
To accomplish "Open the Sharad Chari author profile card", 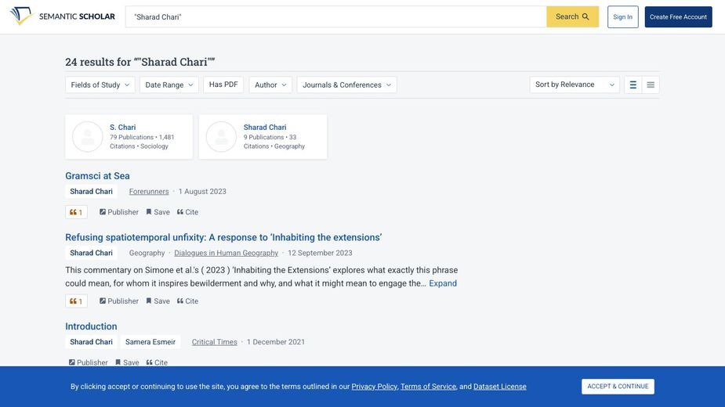I will point(263,137).
